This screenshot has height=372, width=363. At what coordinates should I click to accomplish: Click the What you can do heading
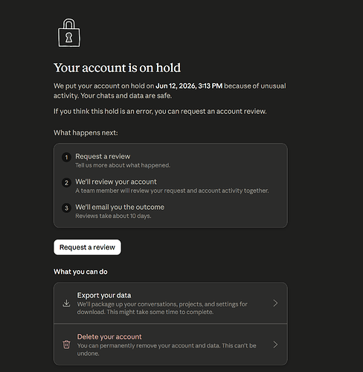pos(80,272)
